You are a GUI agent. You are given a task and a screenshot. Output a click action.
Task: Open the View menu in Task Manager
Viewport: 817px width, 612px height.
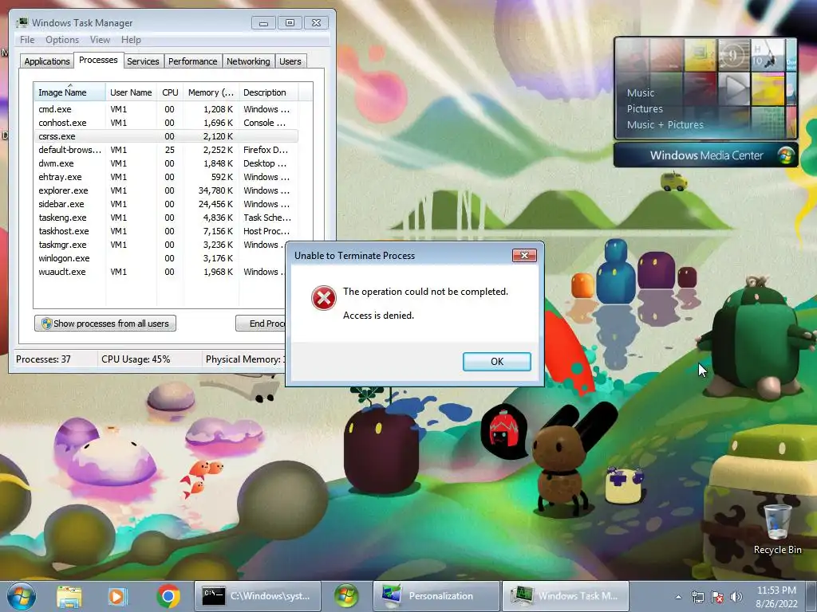coord(100,40)
